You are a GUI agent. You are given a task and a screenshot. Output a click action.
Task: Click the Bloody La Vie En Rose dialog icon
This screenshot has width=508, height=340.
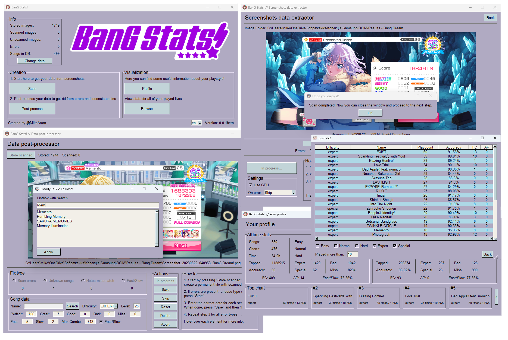[37, 189]
